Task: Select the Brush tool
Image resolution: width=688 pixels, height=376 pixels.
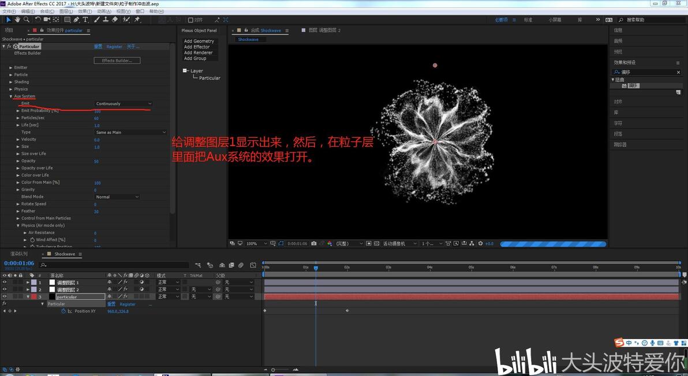Action: pos(96,20)
